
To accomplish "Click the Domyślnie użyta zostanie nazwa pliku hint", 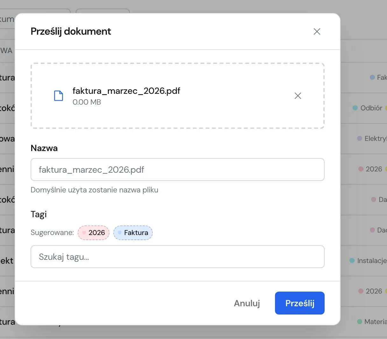I will pos(95,190).
